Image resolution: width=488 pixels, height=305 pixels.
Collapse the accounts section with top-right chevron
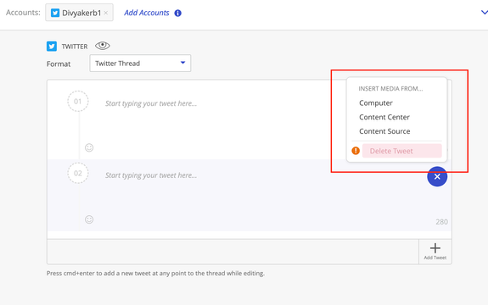tap(485, 13)
